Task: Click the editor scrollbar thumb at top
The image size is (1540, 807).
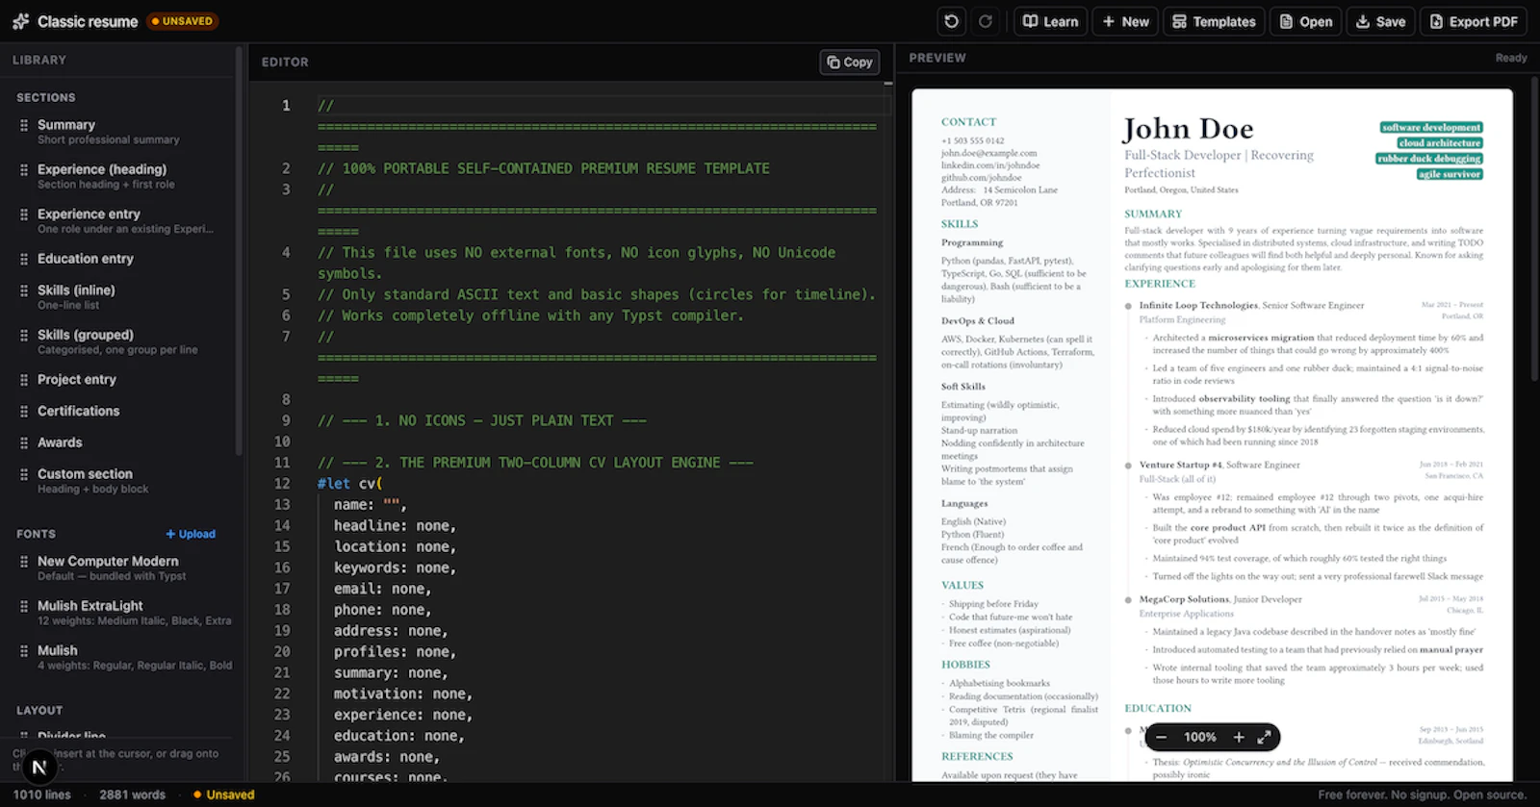Action: [x=888, y=84]
